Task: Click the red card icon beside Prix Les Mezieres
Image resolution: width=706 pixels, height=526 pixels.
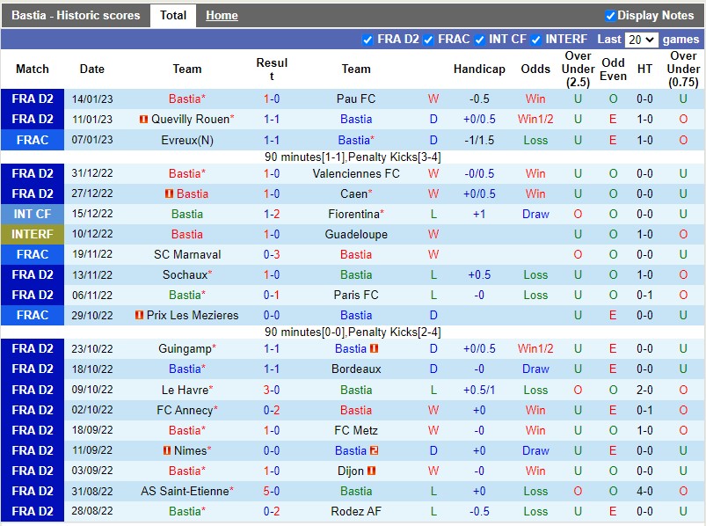Action: coord(139,316)
